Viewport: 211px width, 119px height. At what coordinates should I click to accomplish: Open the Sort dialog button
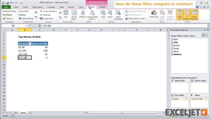[66, 14]
